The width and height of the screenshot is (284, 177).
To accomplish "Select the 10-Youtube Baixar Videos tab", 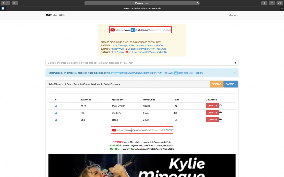I will 142,8.
